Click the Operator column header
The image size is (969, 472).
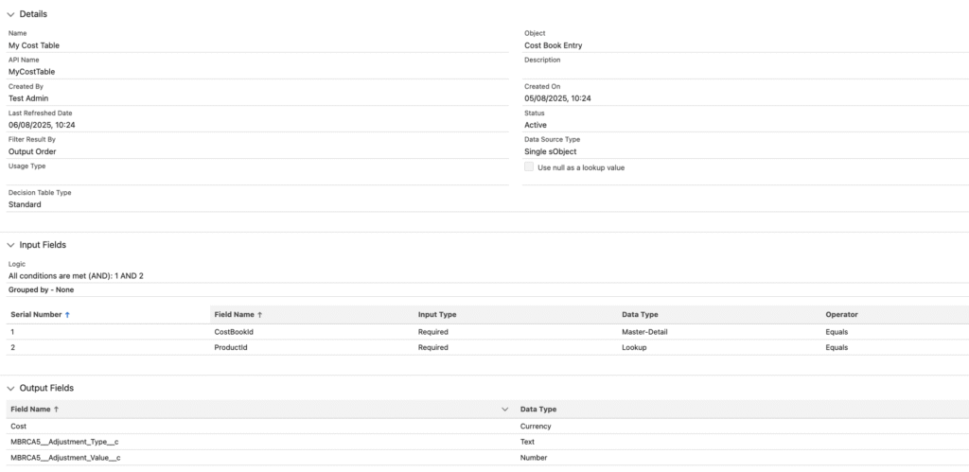pyautogui.click(x=841, y=315)
